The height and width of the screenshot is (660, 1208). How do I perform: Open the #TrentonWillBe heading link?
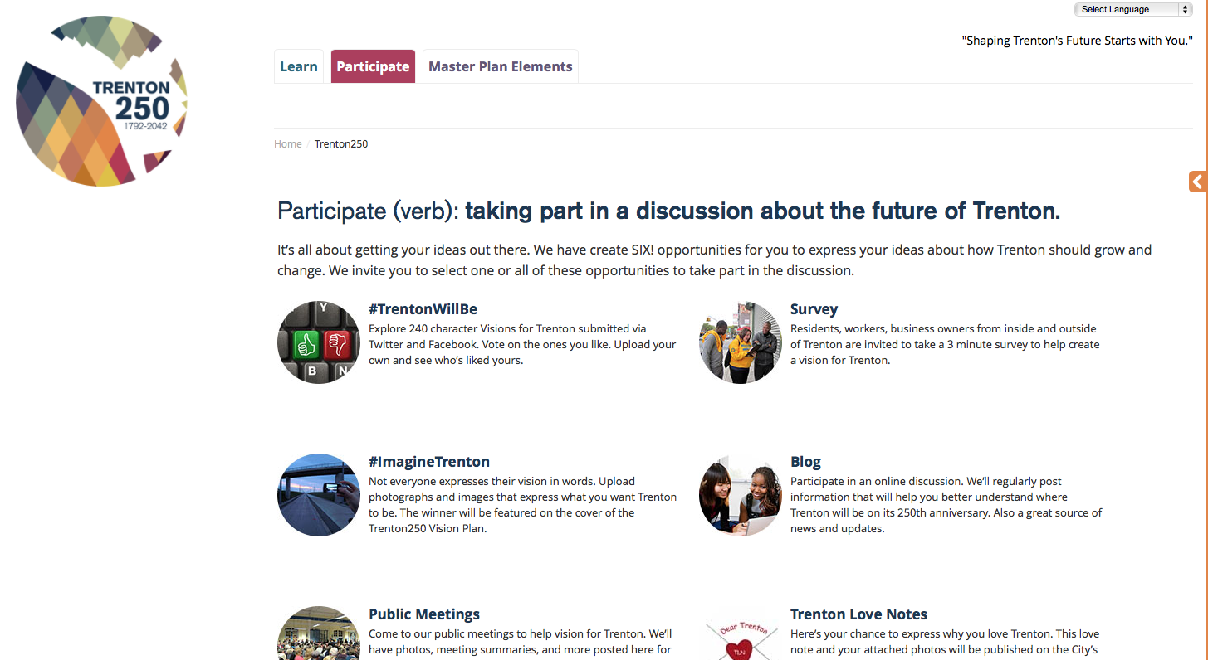tap(423, 309)
